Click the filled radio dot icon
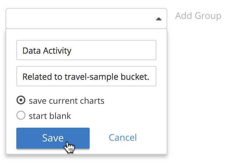Image resolution: width=225 pixels, height=165 pixels. (21, 100)
